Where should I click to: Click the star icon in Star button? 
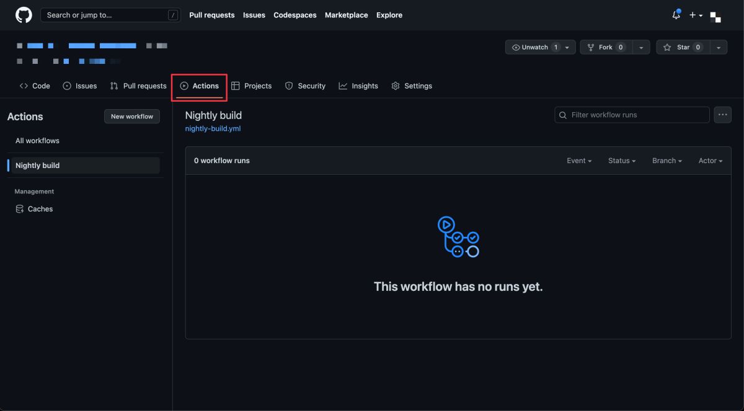coord(667,47)
